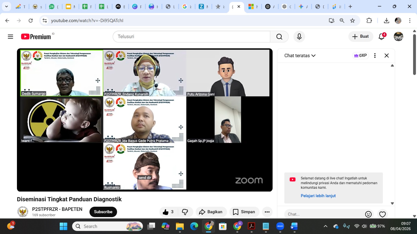
Task: Open the browser tab search dropdown
Action: pos(7,6)
